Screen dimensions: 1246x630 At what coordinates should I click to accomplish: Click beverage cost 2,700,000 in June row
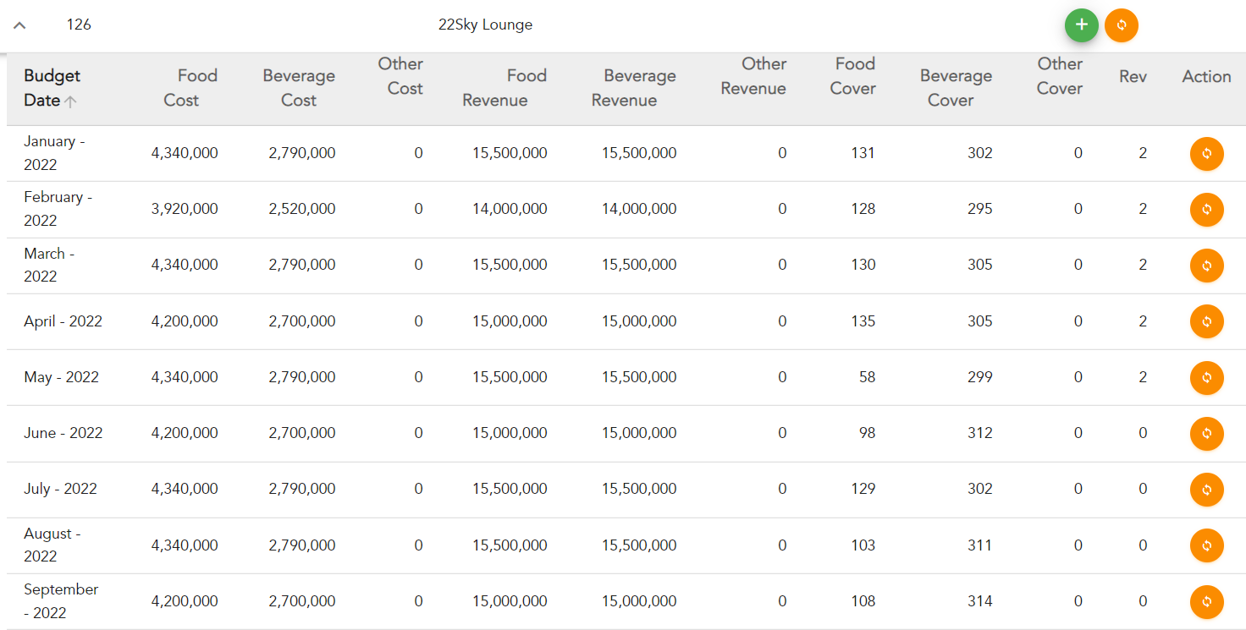click(x=302, y=433)
